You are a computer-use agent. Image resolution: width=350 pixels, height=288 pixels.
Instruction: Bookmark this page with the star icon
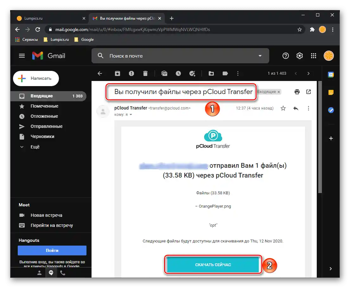pyautogui.click(x=300, y=29)
